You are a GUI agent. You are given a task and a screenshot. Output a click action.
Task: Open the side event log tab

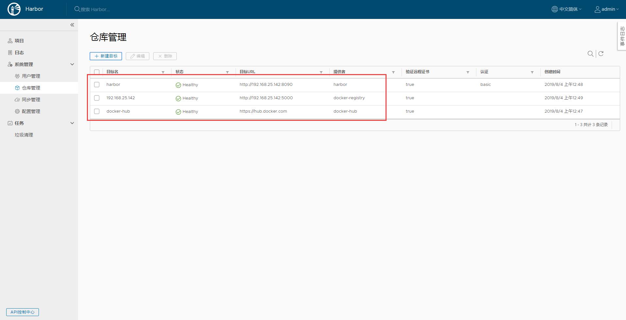pyautogui.click(x=622, y=36)
